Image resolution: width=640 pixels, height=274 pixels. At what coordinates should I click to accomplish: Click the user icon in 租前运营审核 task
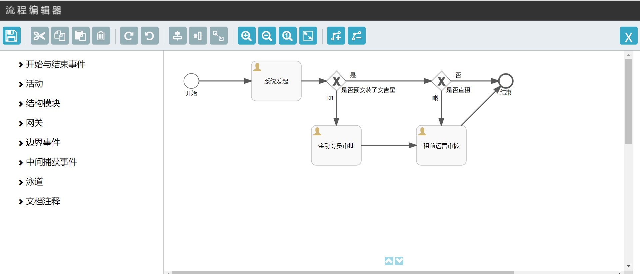(422, 132)
